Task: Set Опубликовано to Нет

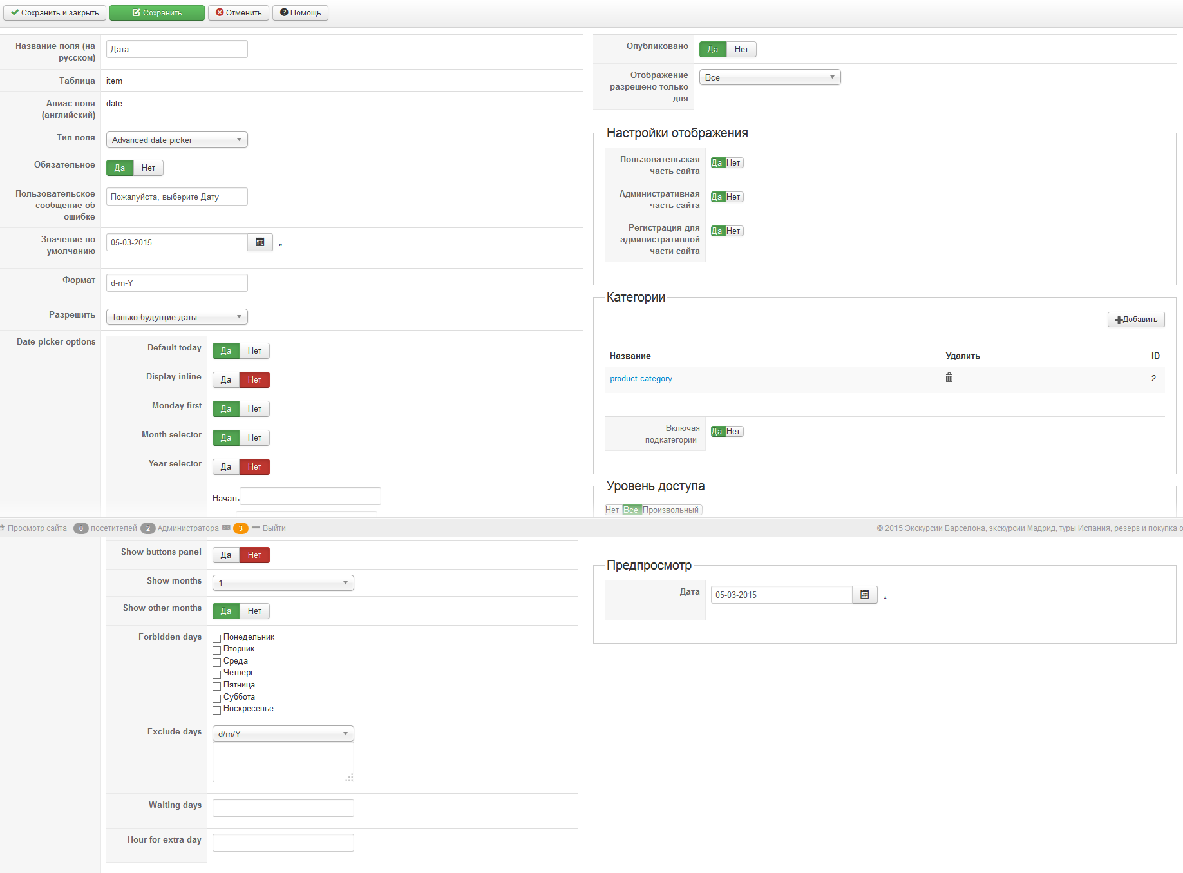Action: pos(742,50)
